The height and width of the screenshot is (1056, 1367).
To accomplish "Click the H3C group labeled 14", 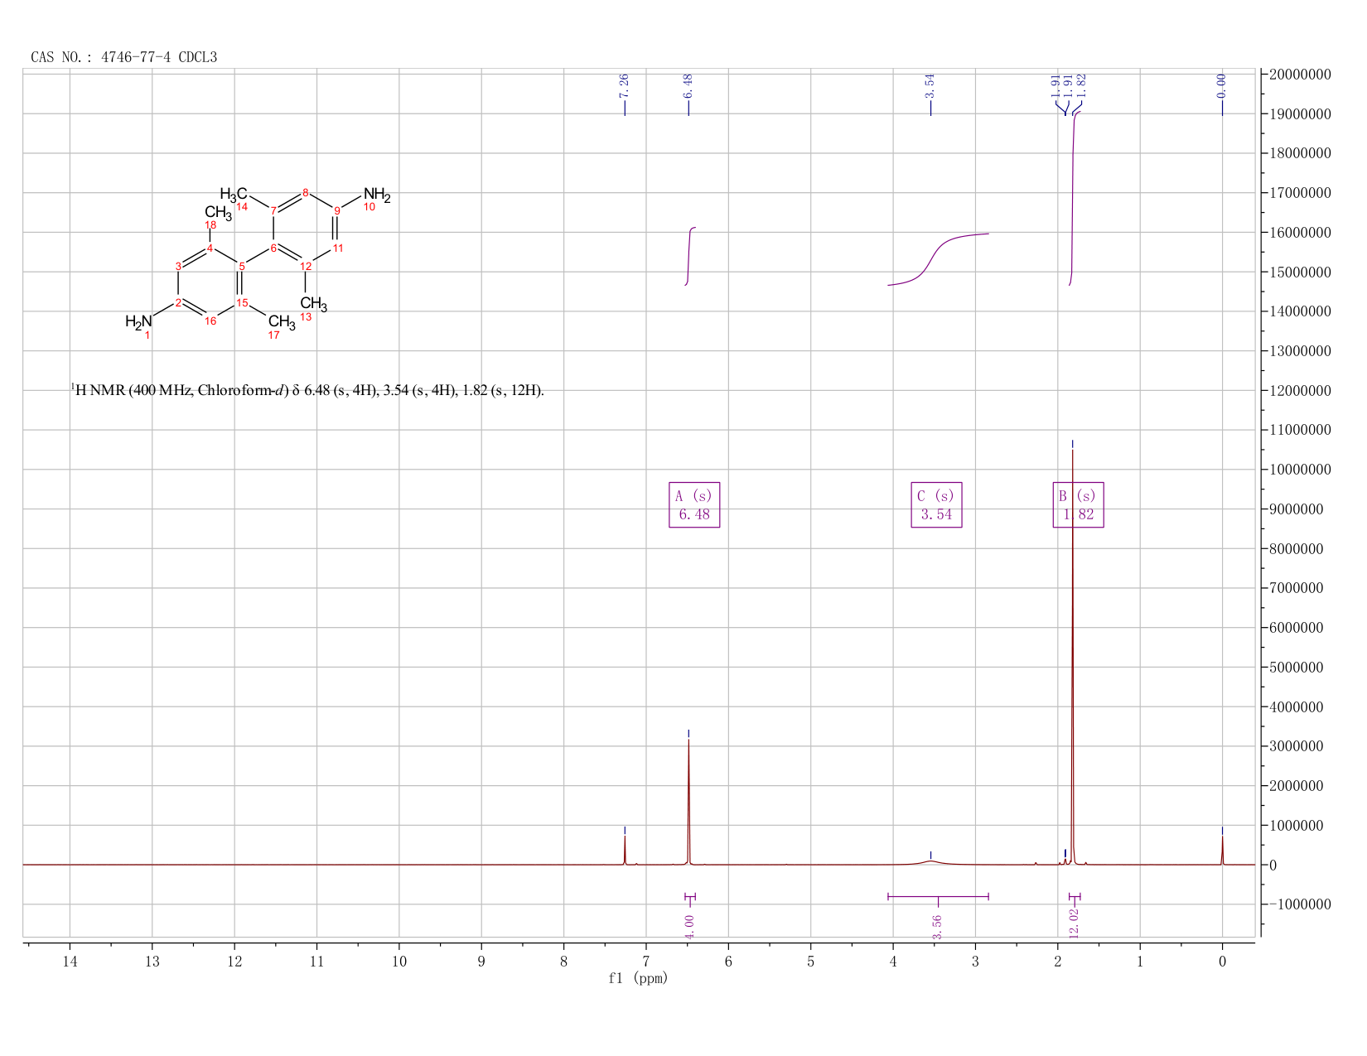I will [x=233, y=195].
